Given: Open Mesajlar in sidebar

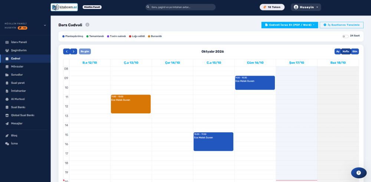Looking at the screenshot, I should pyautogui.click(x=25, y=123).
